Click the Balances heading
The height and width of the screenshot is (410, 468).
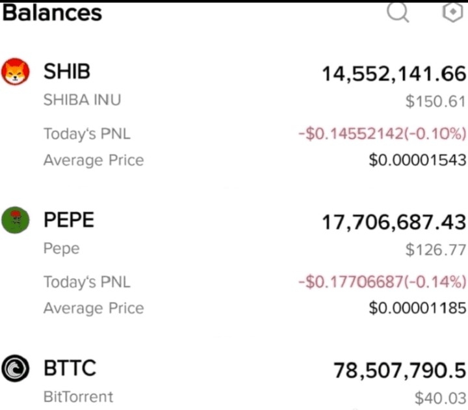(52, 13)
